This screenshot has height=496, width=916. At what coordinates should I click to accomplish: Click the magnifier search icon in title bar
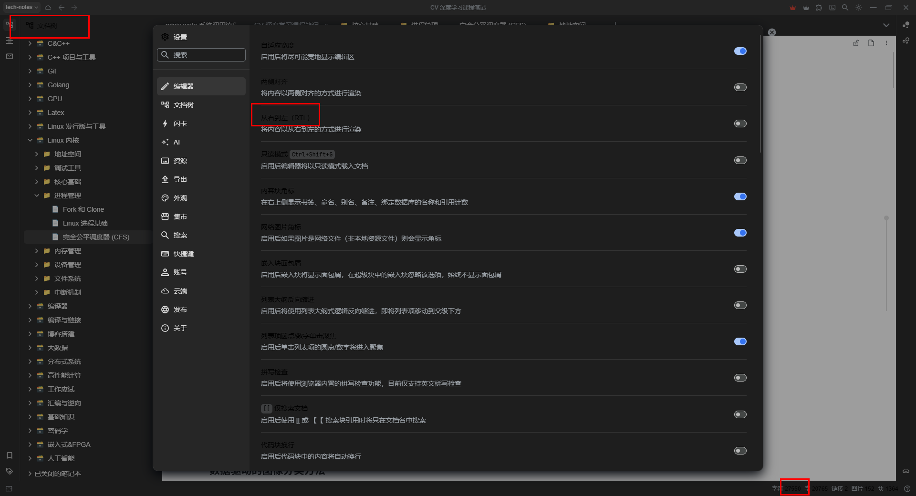point(845,8)
